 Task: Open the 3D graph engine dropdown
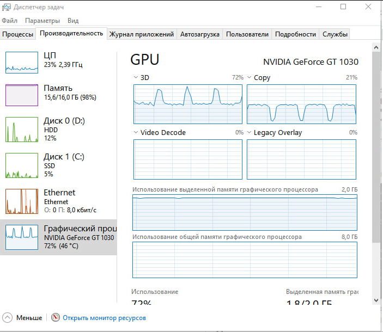click(136, 78)
